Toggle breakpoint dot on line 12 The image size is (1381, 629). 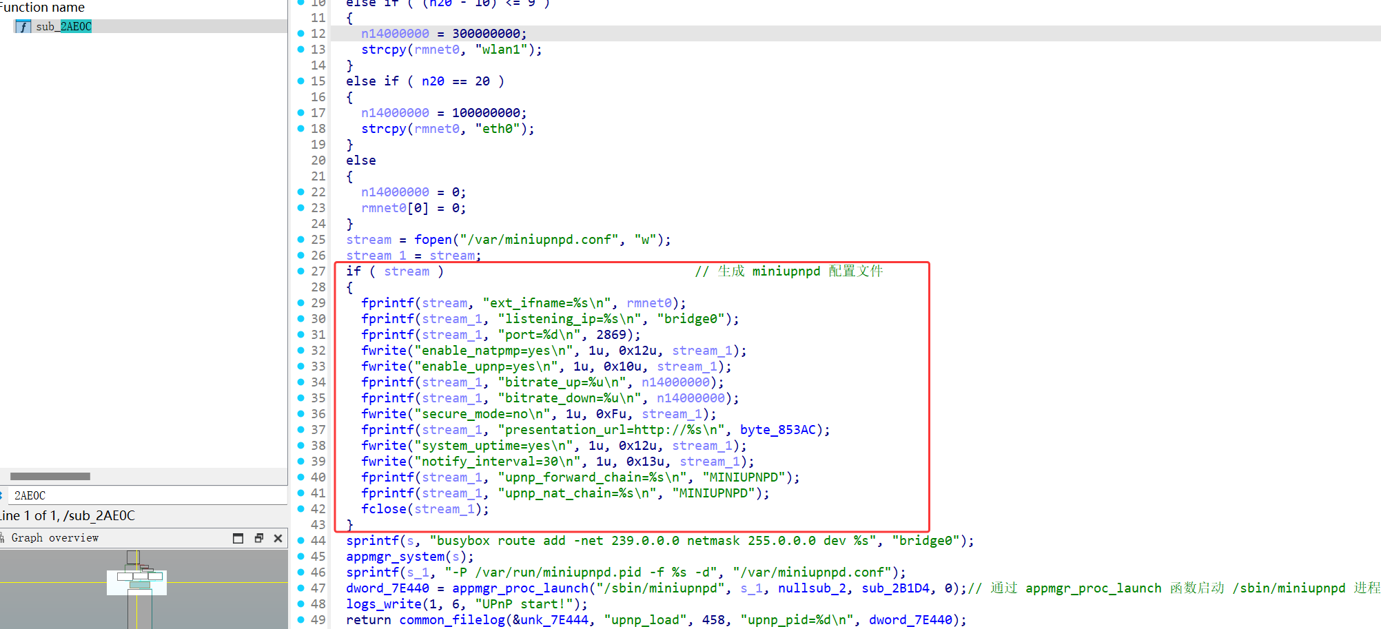coord(300,33)
